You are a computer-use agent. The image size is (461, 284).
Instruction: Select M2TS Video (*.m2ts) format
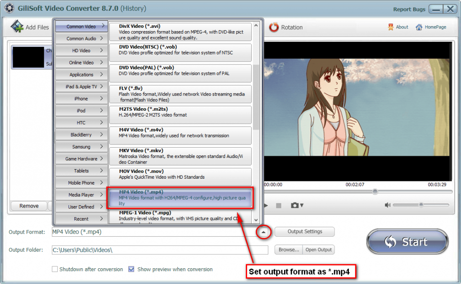[x=181, y=115]
